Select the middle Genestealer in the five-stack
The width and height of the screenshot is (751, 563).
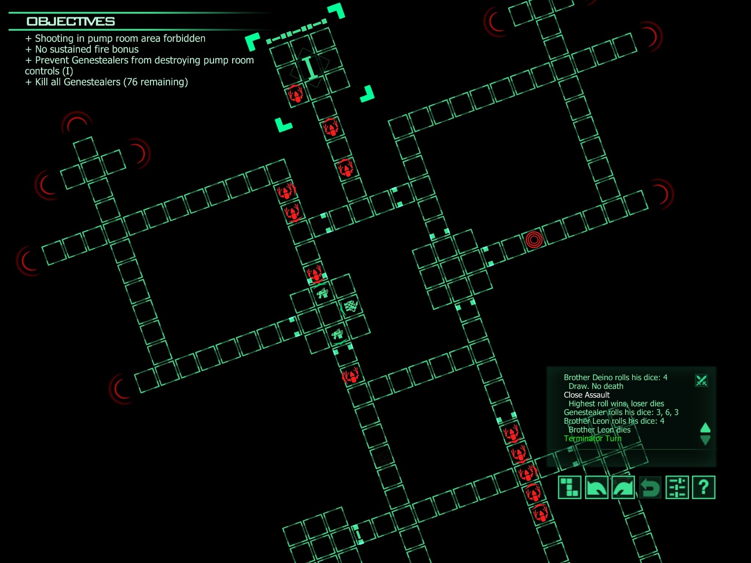point(527,474)
